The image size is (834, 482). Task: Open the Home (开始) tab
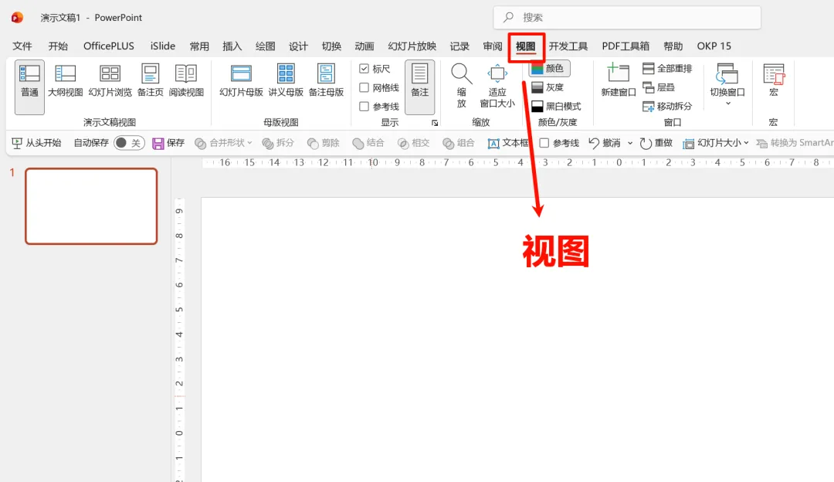click(58, 46)
